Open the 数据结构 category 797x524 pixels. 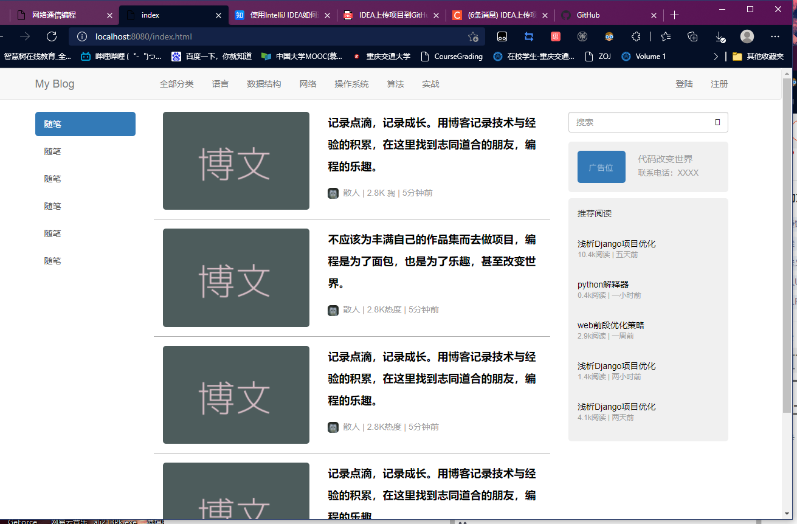(264, 84)
